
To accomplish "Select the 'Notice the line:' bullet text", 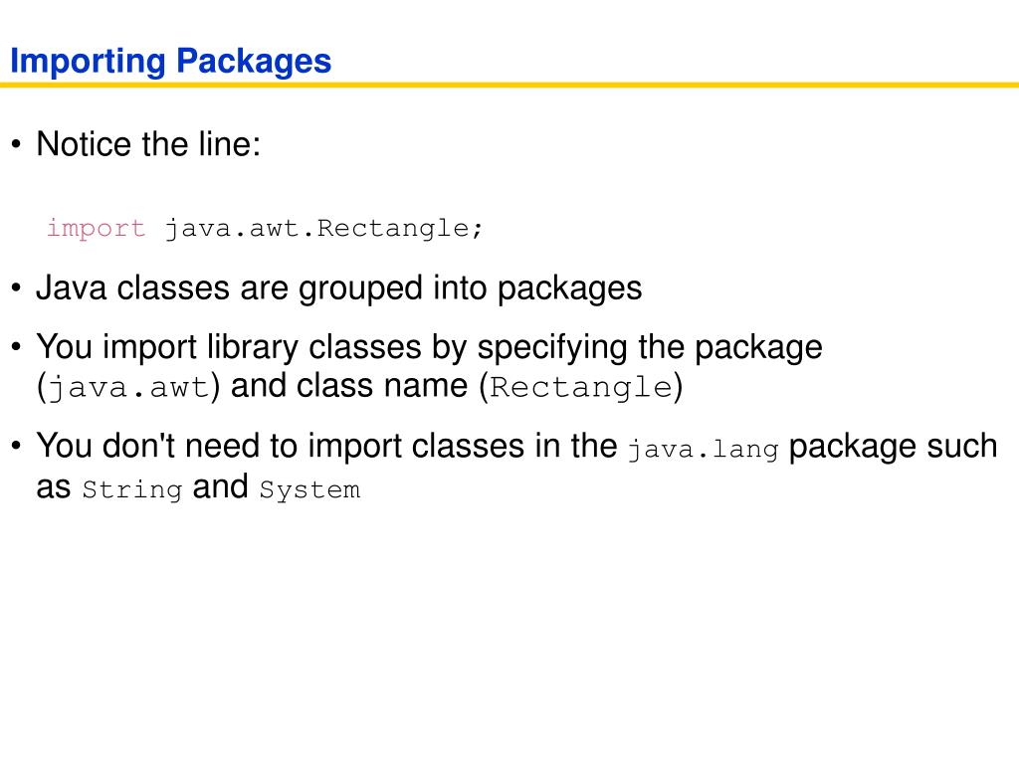I will (148, 143).
